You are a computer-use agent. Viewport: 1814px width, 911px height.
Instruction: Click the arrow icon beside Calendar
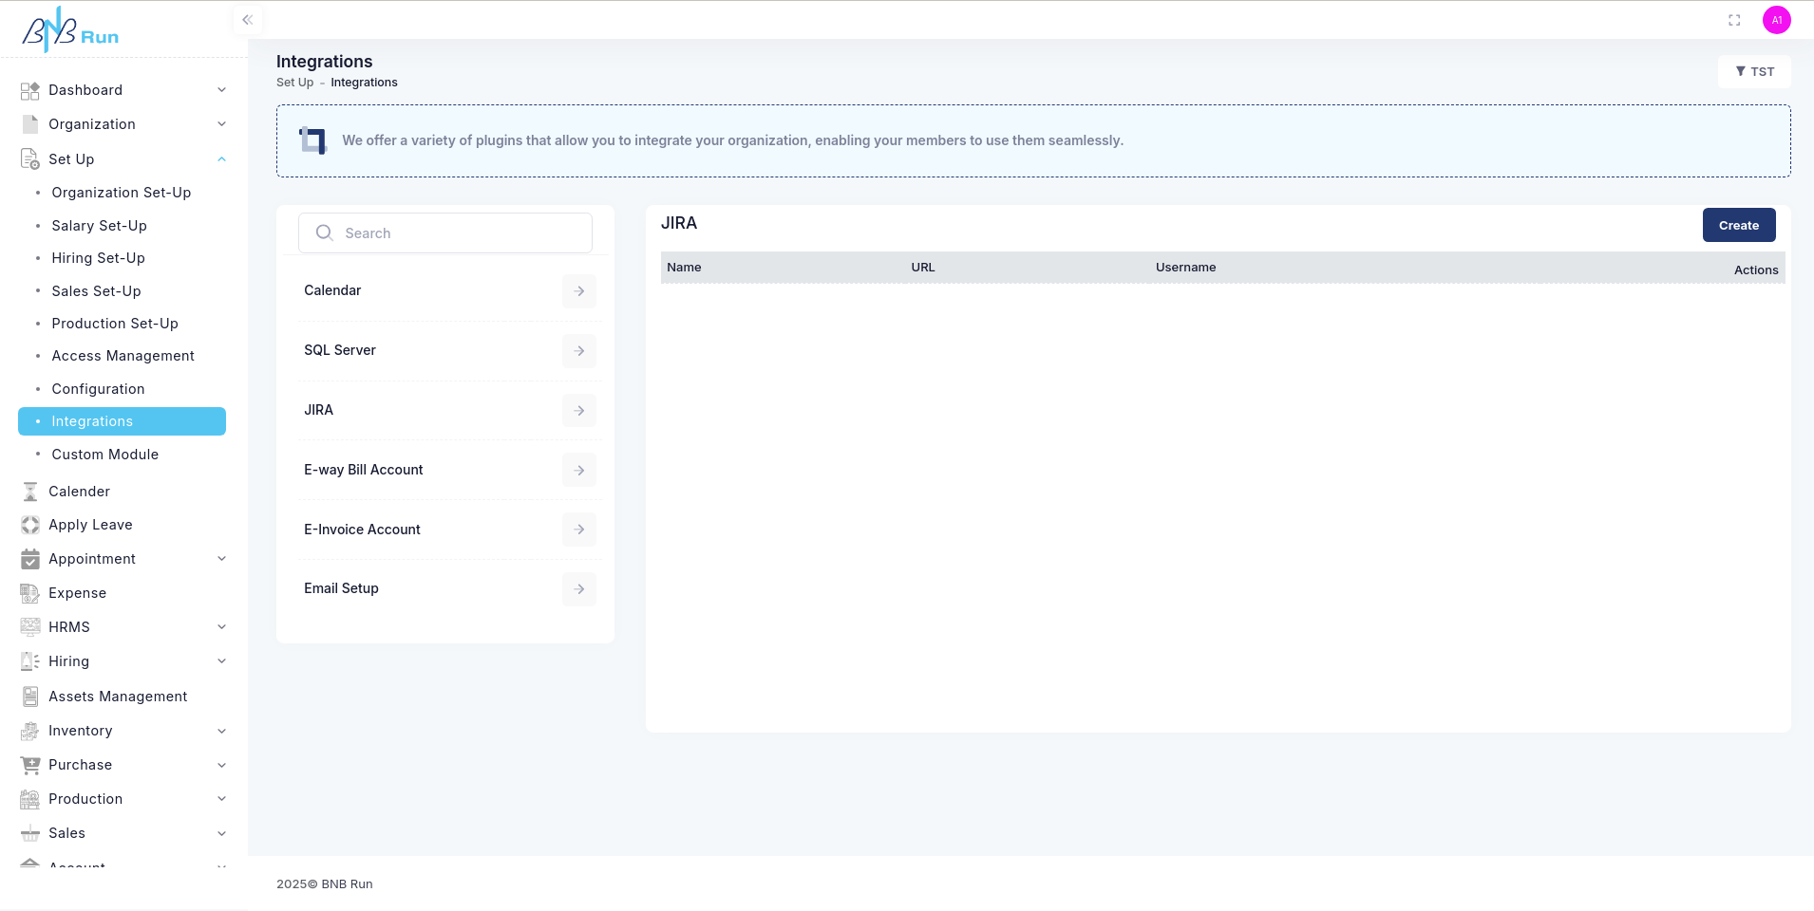click(578, 291)
